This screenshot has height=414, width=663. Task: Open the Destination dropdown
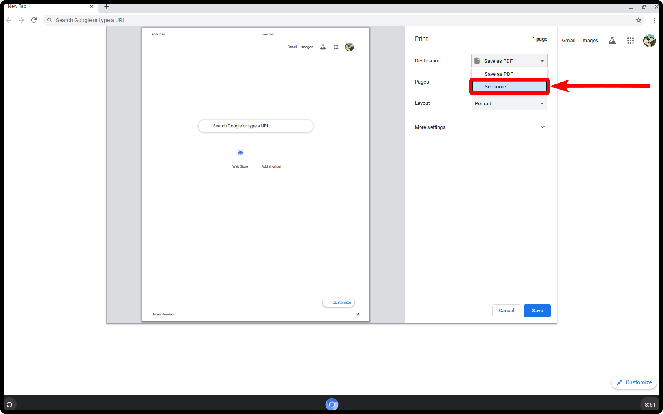[x=509, y=61]
